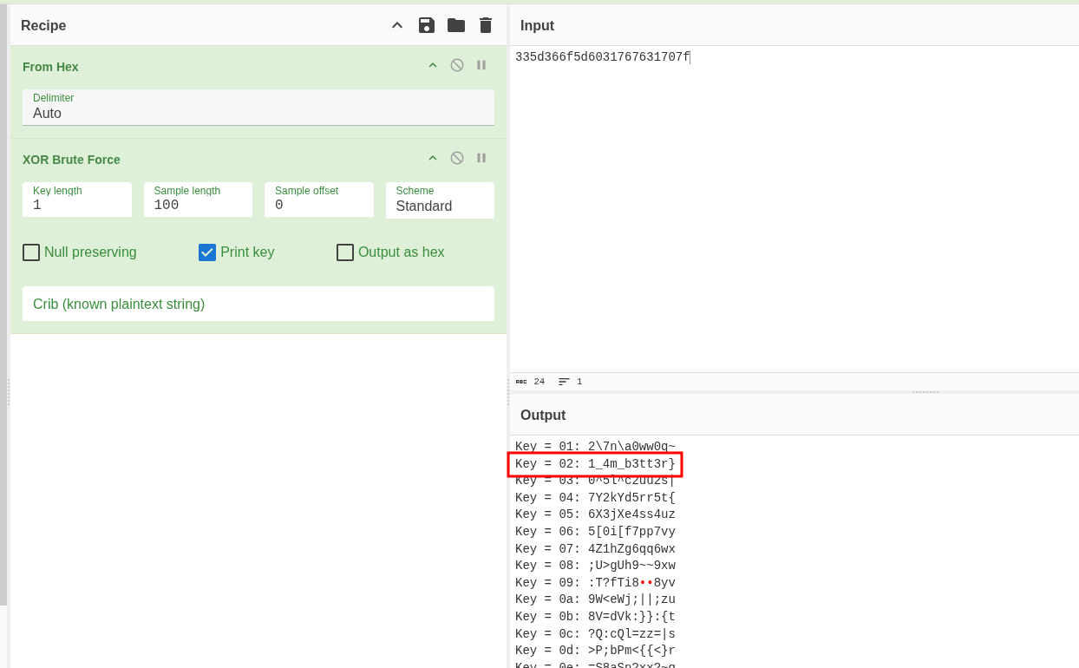Enable Output as hex checkbox

pyautogui.click(x=345, y=252)
